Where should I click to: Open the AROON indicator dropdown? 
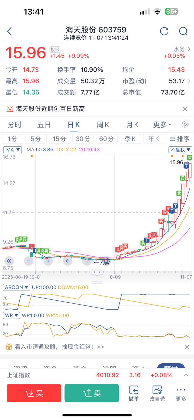(16, 287)
